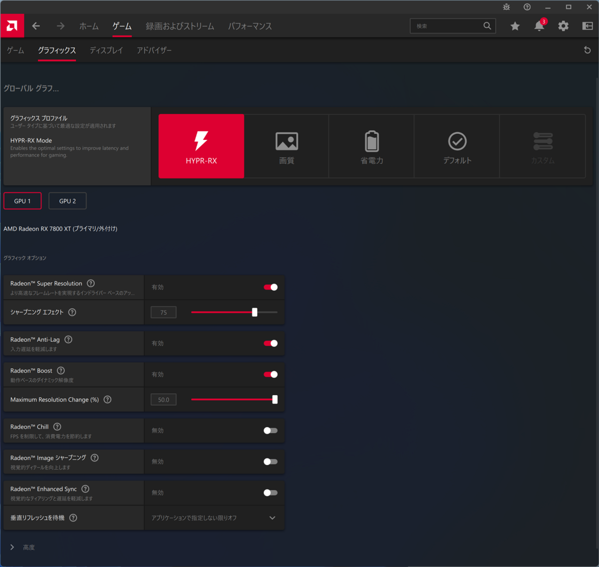Click the resolution change field showing 50.0
599x567 pixels.
tap(164, 400)
